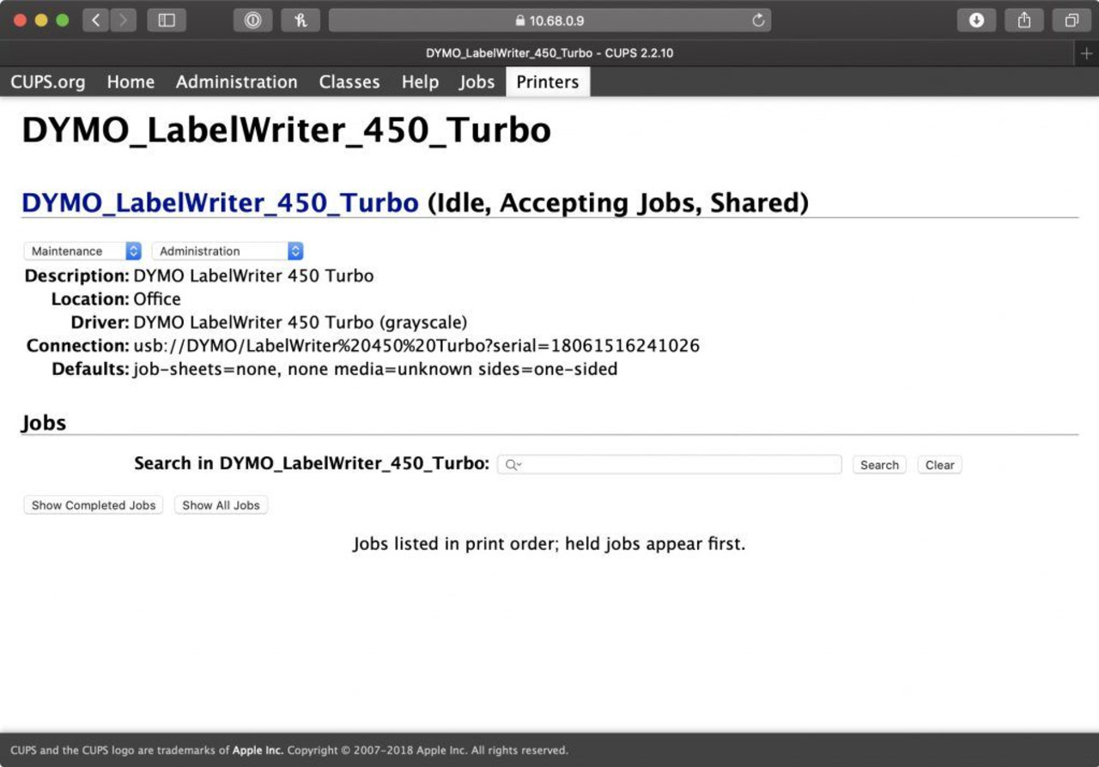Add a new tab with plus icon
The image size is (1099, 767).
point(1086,53)
